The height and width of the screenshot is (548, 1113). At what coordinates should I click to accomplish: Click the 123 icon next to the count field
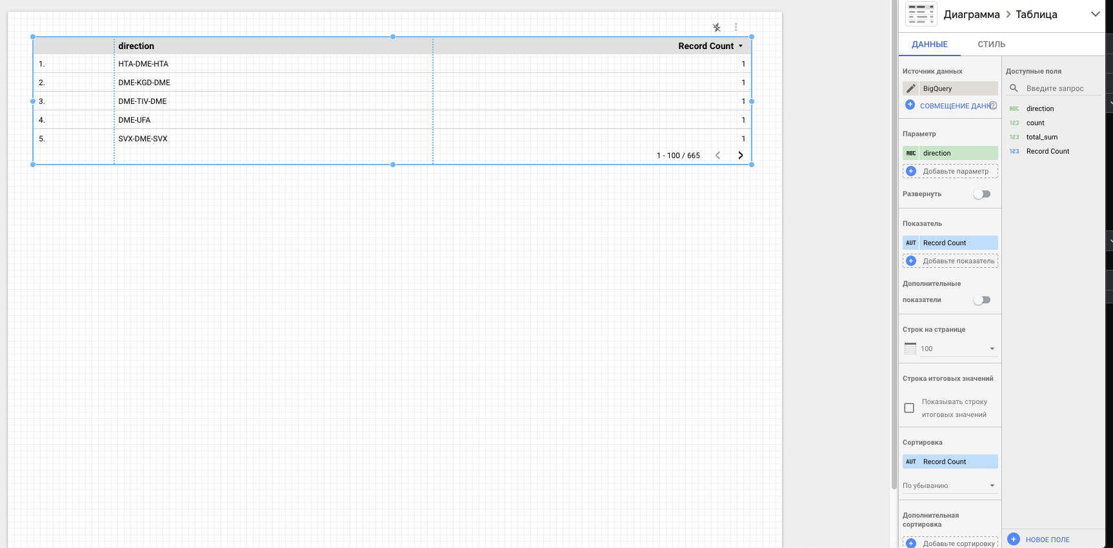pyautogui.click(x=1014, y=123)
